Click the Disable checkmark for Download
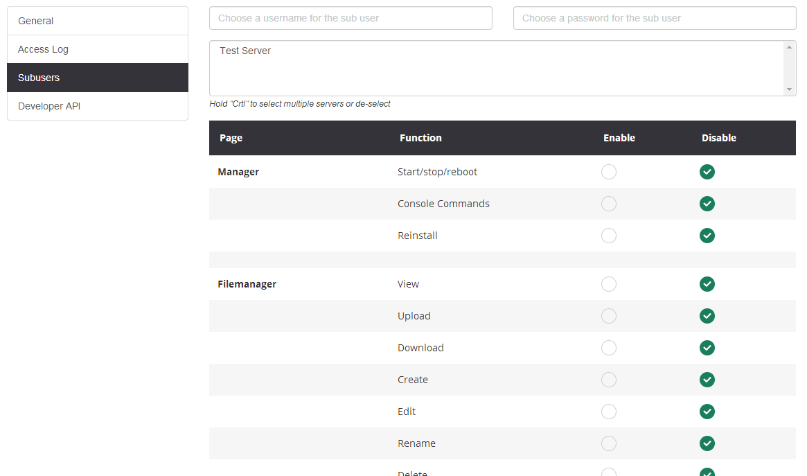The image size is (807, 476). pyautogui.click(x=707, y=348)
